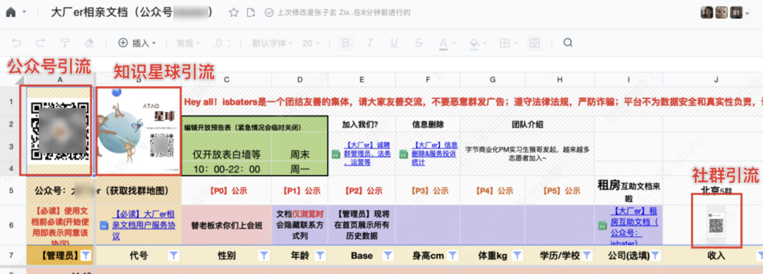The width and height of the screenshot is (763, 274).
Task: Click the green sheet icon beside 信息删除 link
Action: (x=403, y=154)
